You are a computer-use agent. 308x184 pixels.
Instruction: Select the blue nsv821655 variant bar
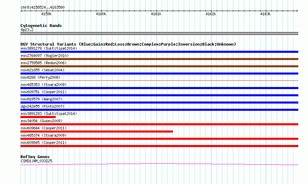pos(159,74)
